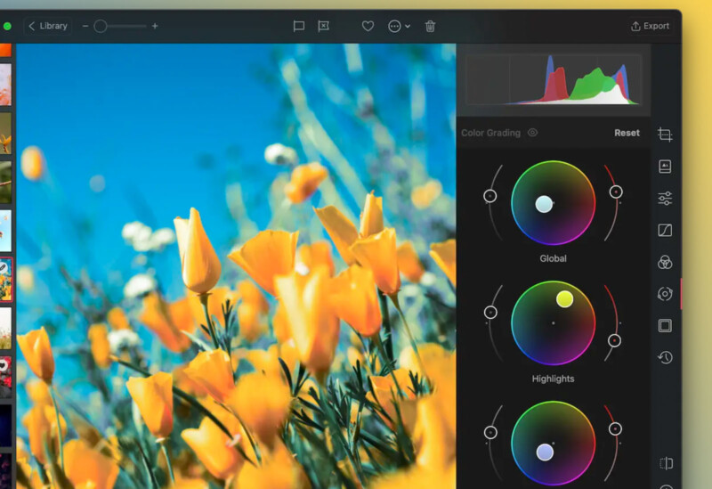Image resolution: width=712 pixels, height=489 pixels.
Task: Click the Global wheel label
Action: 553,258
